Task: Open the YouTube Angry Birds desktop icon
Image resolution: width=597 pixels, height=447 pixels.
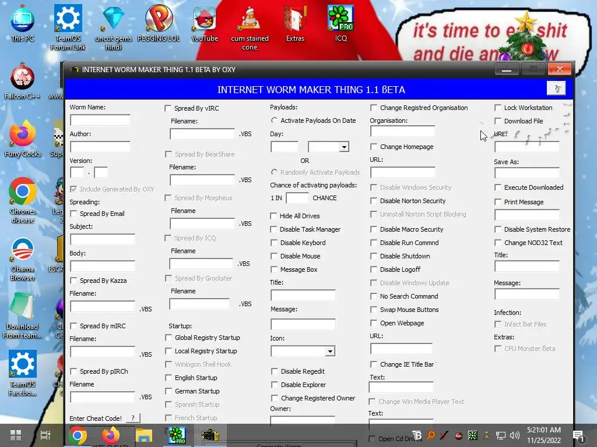Action: (x=205, y=23)
